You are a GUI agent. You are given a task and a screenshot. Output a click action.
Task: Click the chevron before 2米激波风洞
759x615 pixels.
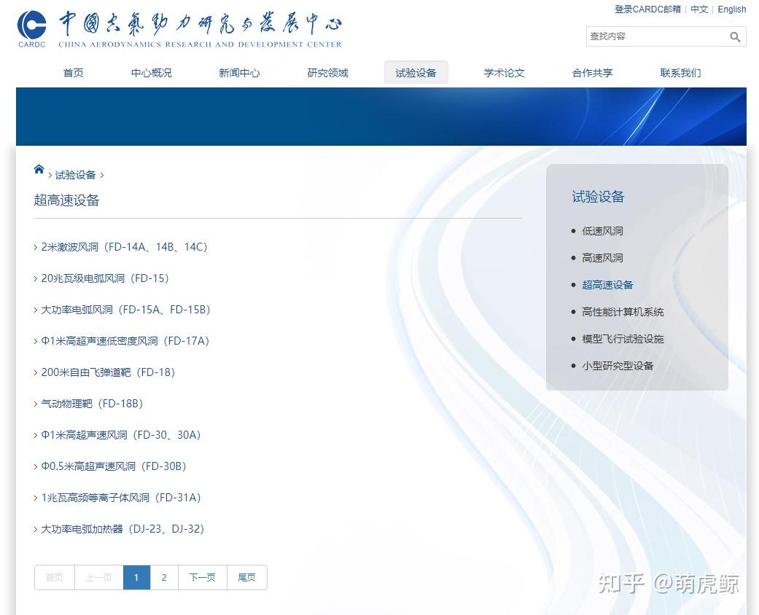coord(36,247)
